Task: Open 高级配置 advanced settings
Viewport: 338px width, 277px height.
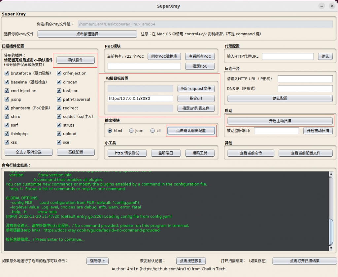Action: tap(76, 152)
